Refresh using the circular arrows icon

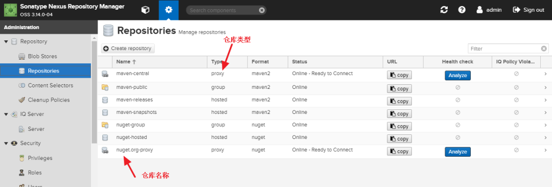tap(444, 10)
